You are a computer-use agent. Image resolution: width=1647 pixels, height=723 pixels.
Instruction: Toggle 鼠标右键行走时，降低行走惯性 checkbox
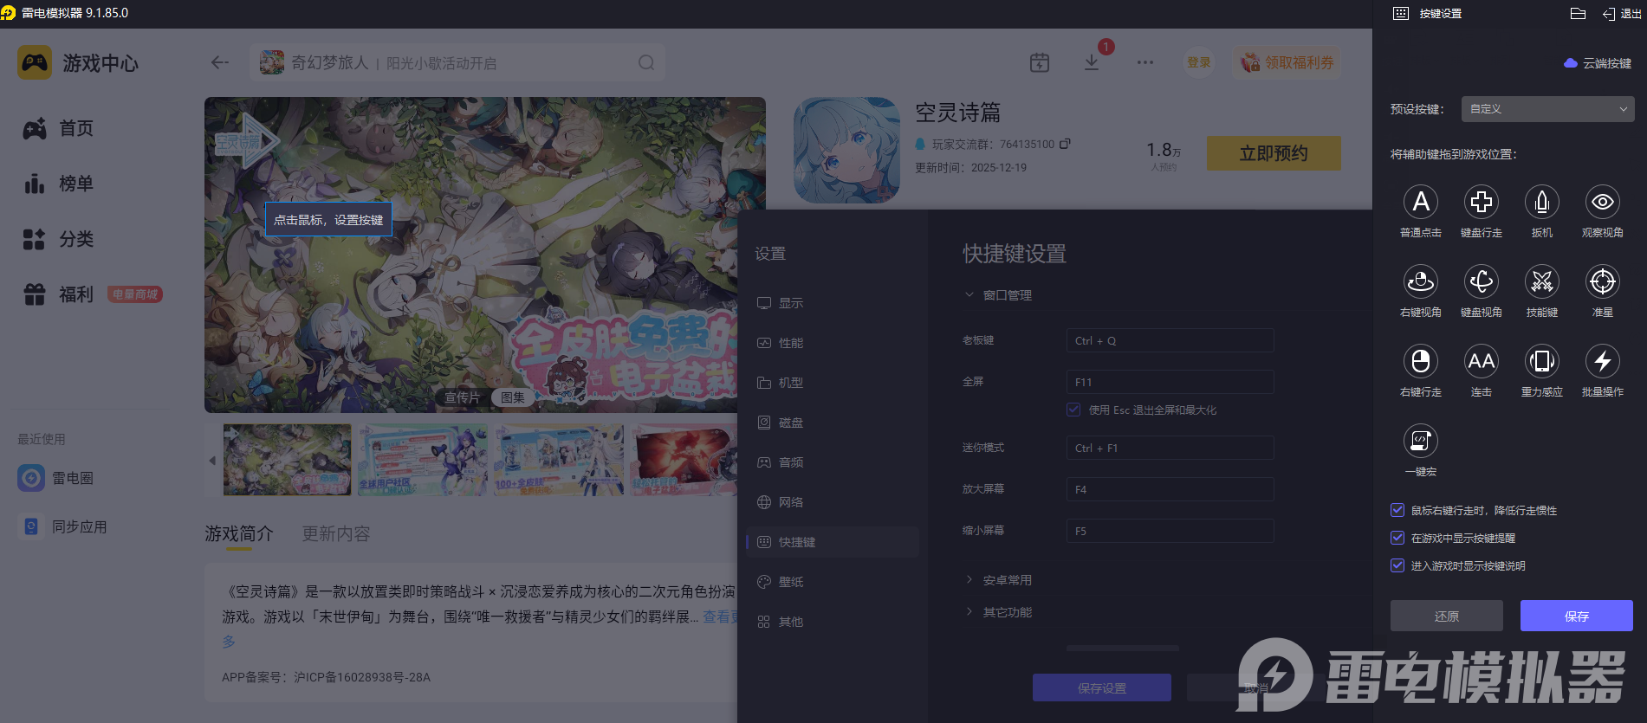(1397, 510)
